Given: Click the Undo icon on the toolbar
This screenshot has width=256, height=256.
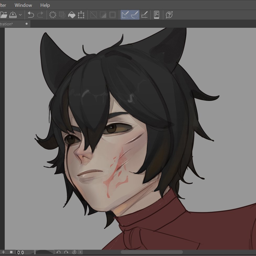Looking at the screenshot, I should pos(31,15).
